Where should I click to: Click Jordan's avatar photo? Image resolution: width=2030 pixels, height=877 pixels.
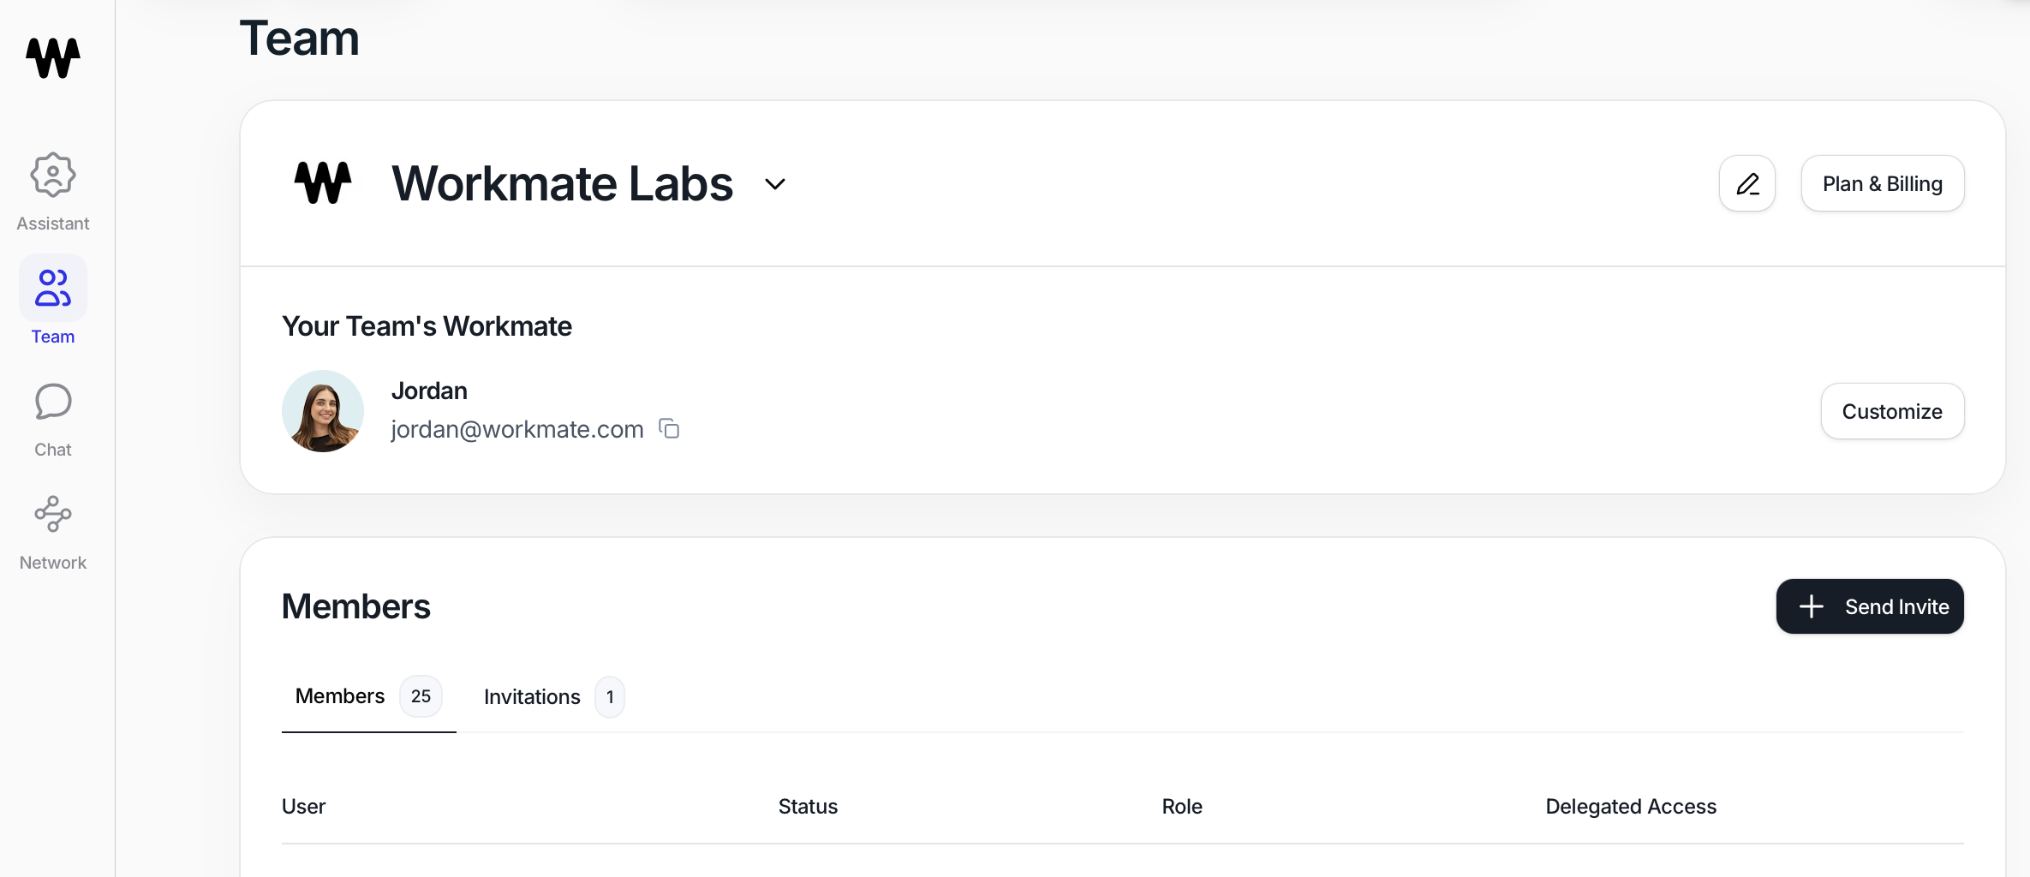(x=323, y=411)
